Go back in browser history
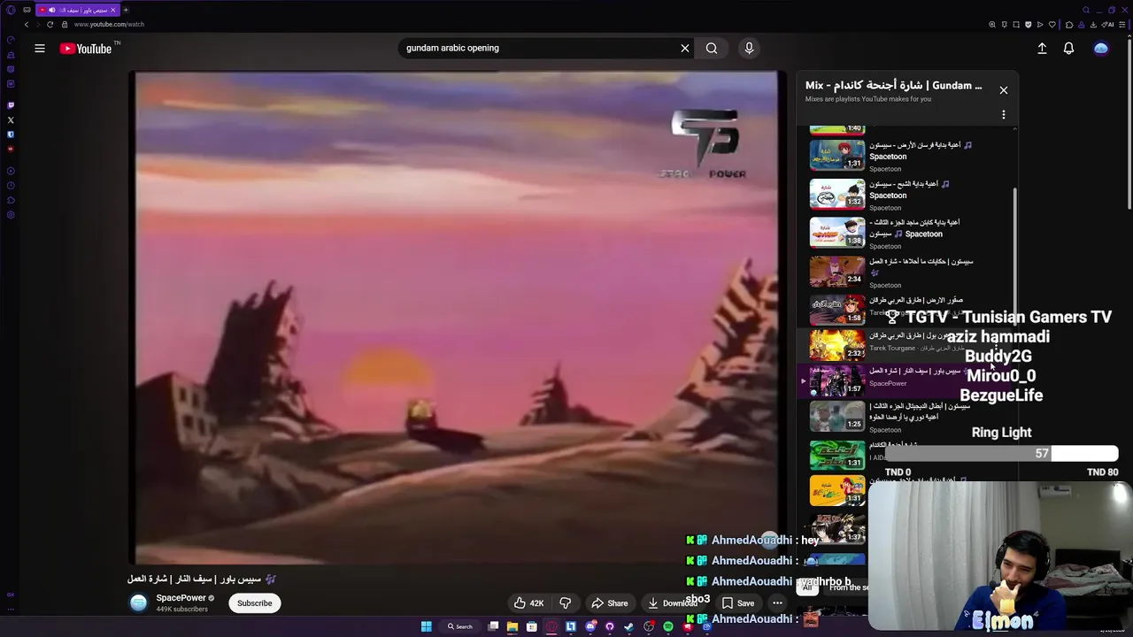Image resolution: width=1133 pixels, height=637 pixels. [x=27, y=25]
